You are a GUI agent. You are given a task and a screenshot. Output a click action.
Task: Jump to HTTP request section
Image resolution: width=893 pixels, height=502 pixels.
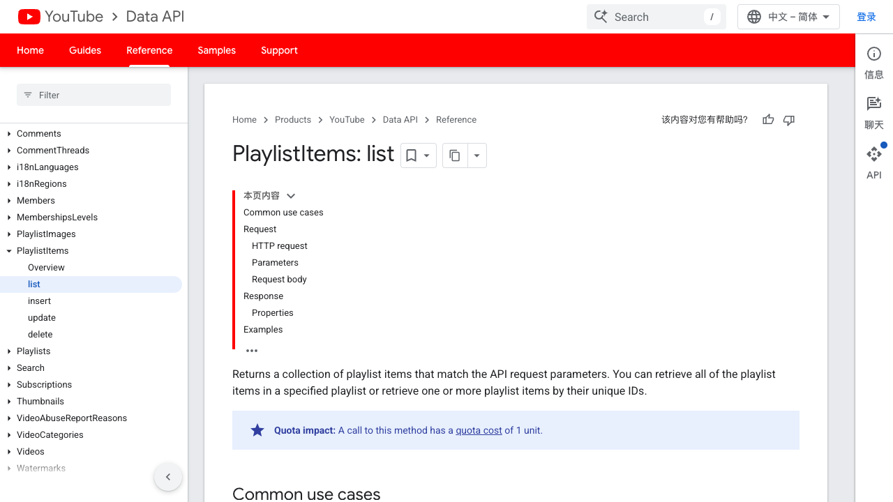279,246
